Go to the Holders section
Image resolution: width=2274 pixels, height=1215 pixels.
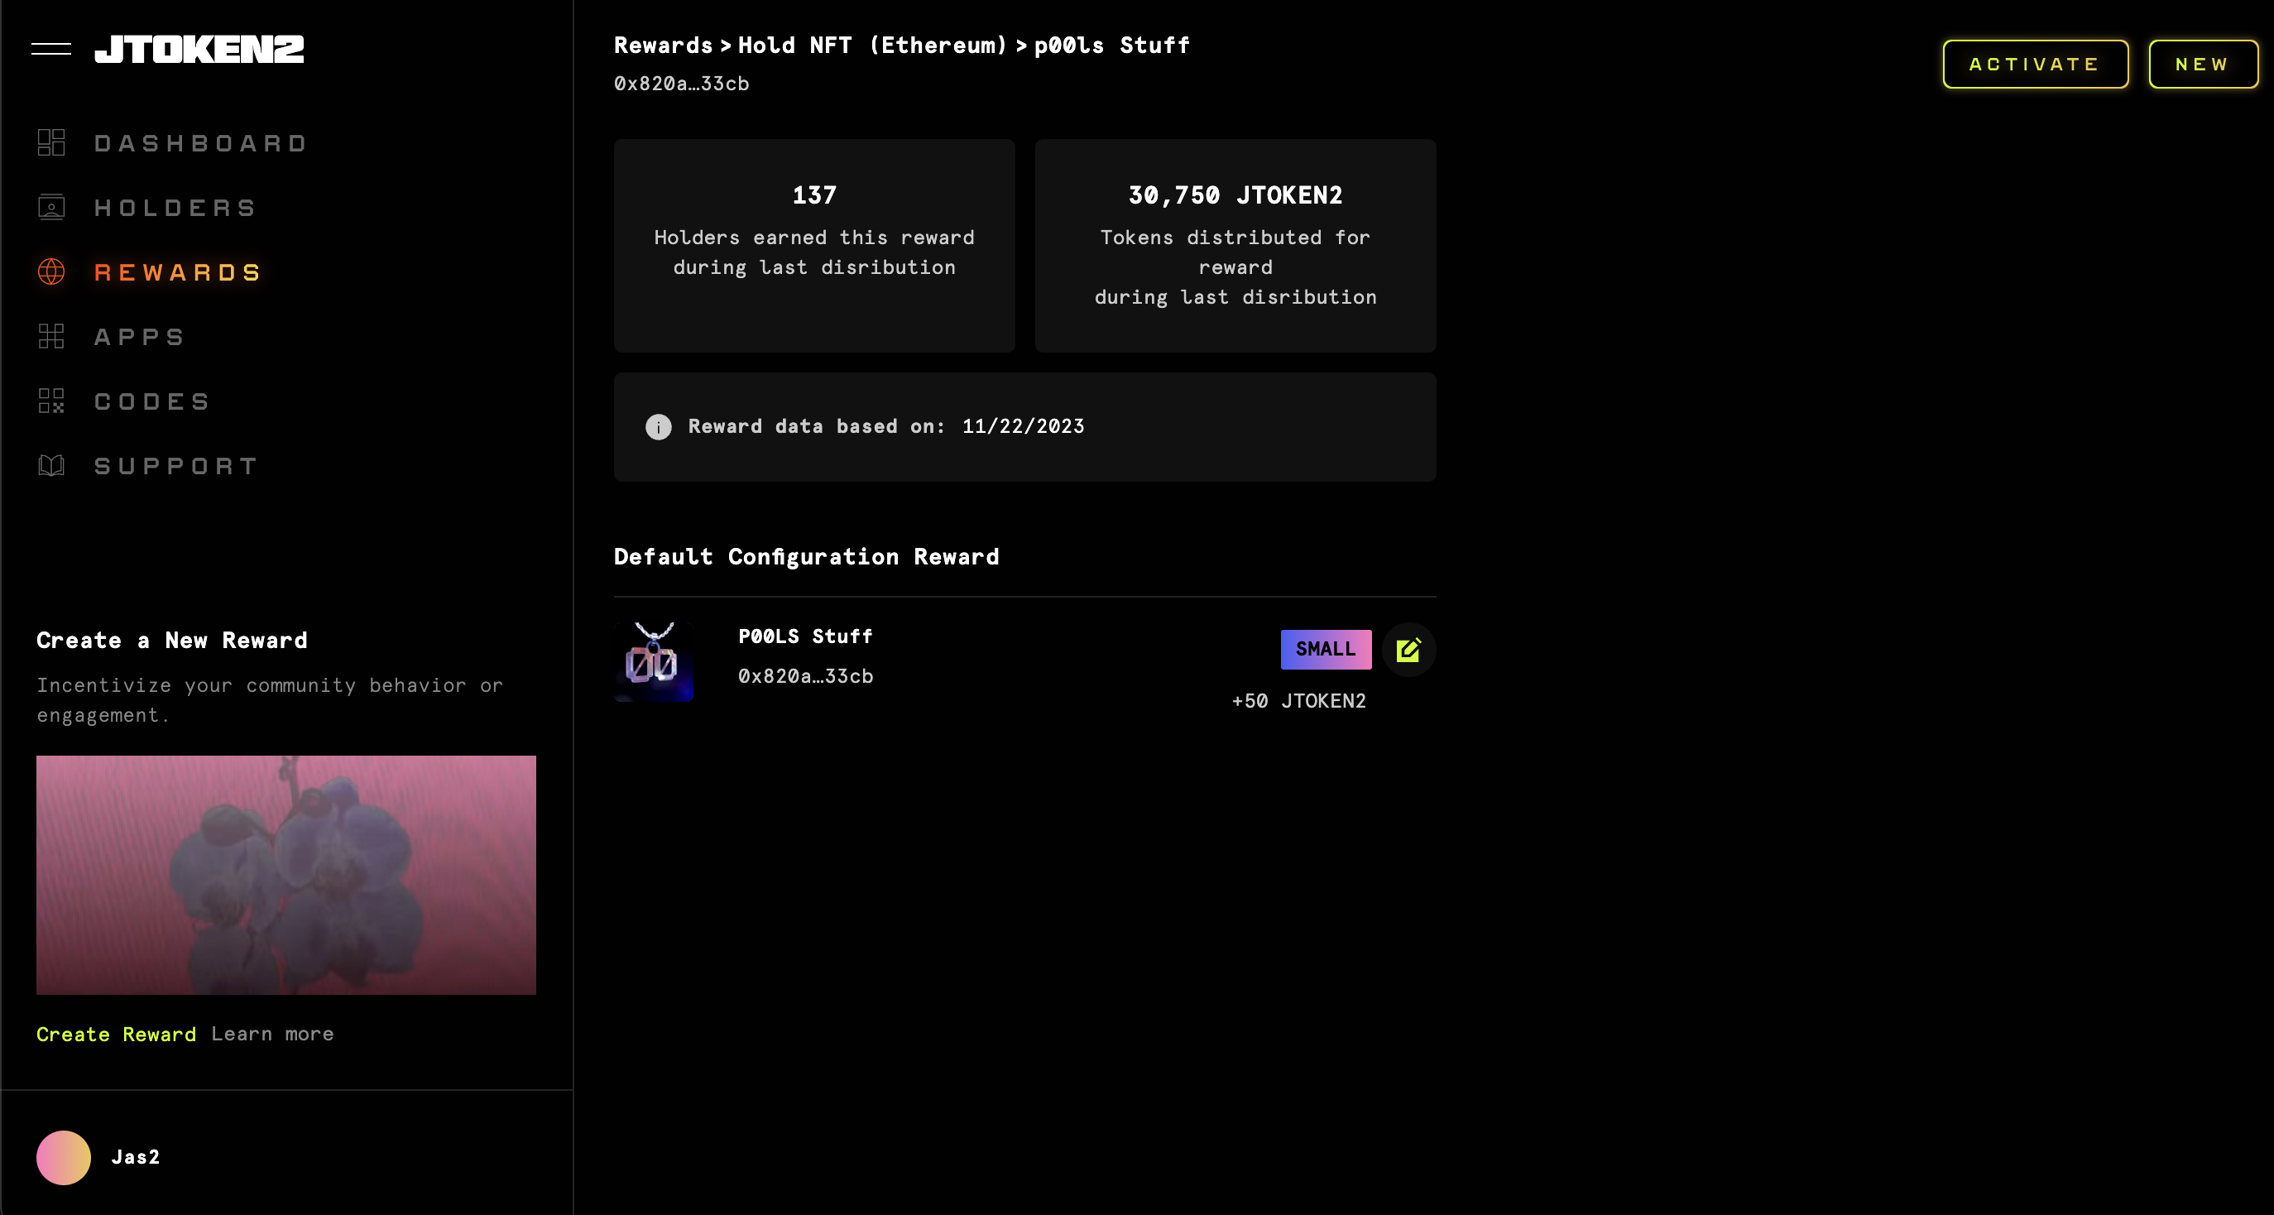[175, 208]
